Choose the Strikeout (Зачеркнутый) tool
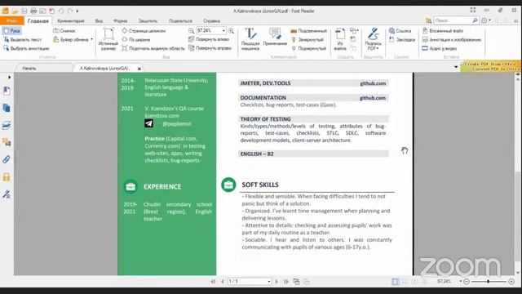 (307, 40)
